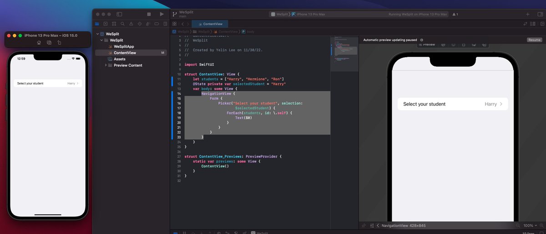Click iPhone 13 Pro Max – iOS 15.0 title

pos(51,35)
